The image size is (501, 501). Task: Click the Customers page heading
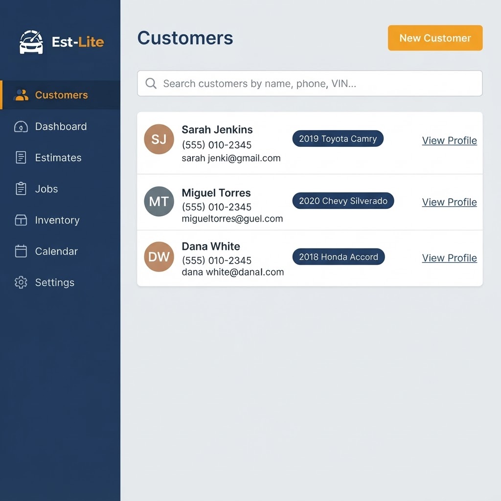coord(185,38)
